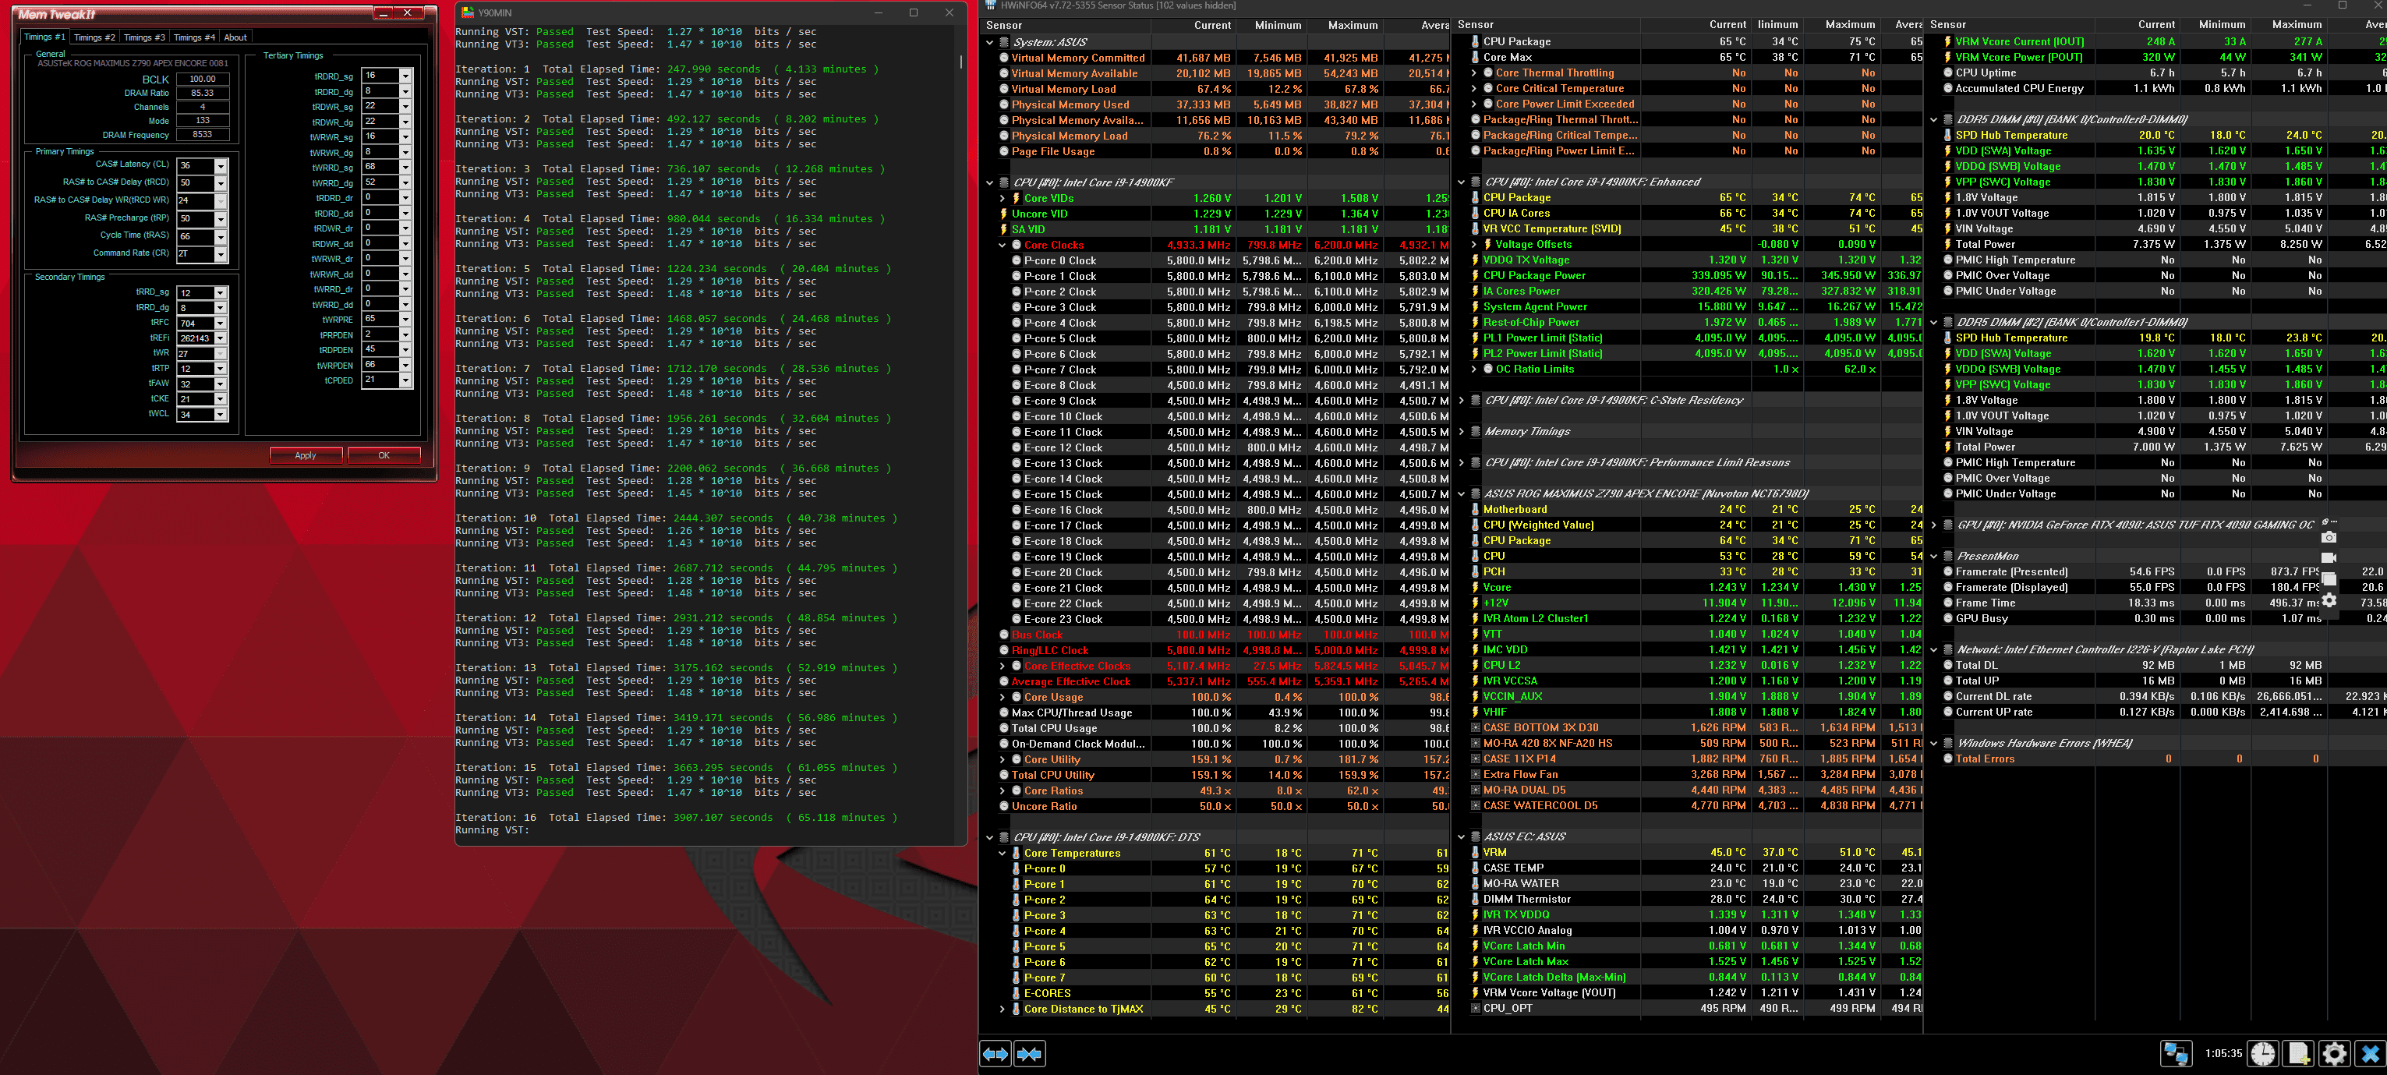Click the CPU Uptime clock icon
This screenshot has height=1075, width=2387.
coord(1948,73)
